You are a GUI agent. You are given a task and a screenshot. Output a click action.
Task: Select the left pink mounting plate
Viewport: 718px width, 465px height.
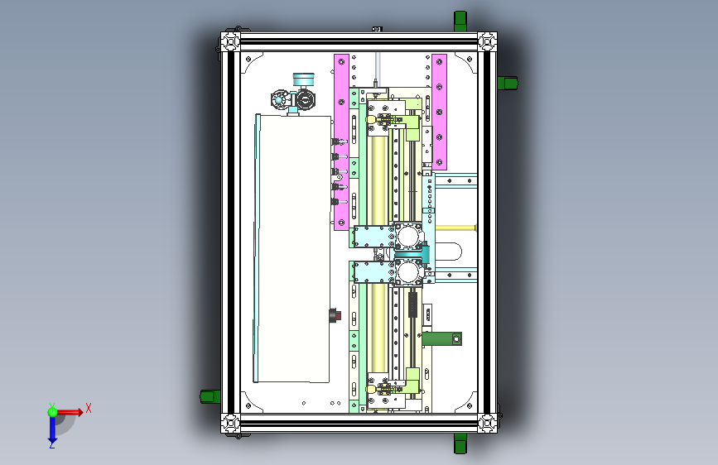click(x=341, y=141)
